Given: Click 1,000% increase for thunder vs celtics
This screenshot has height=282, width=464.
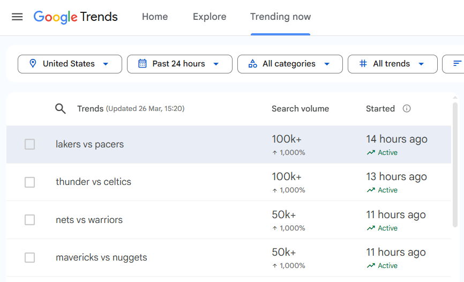Looking at the screenshot, I should pos(289,190).
